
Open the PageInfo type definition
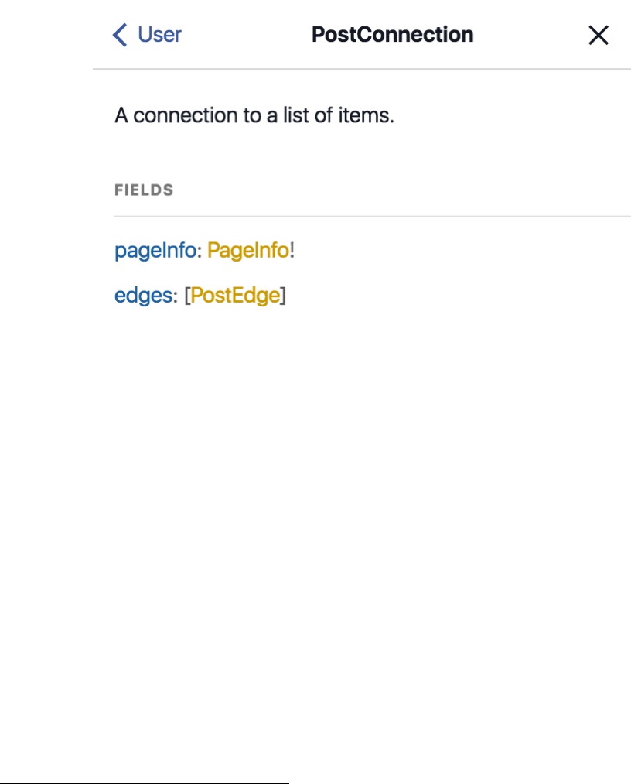247,251
